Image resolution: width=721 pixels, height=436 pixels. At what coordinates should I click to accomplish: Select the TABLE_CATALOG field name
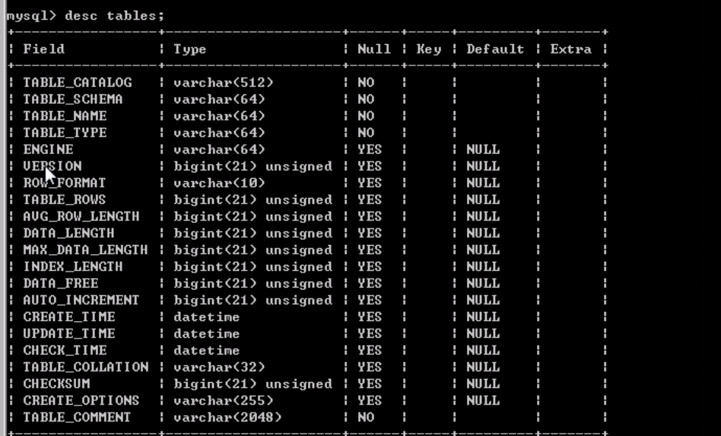coord(78,82)
